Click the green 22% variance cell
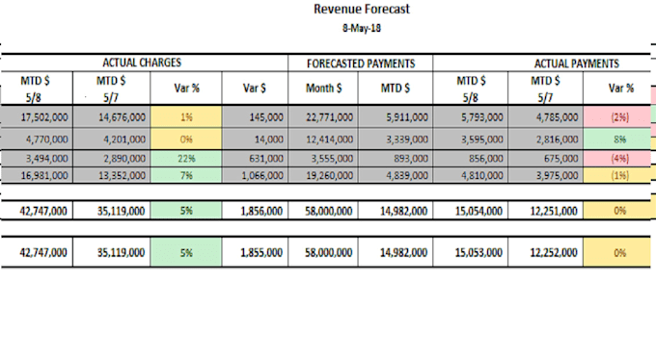This screenshot has height=356, width=656. [x=186, y=159]
